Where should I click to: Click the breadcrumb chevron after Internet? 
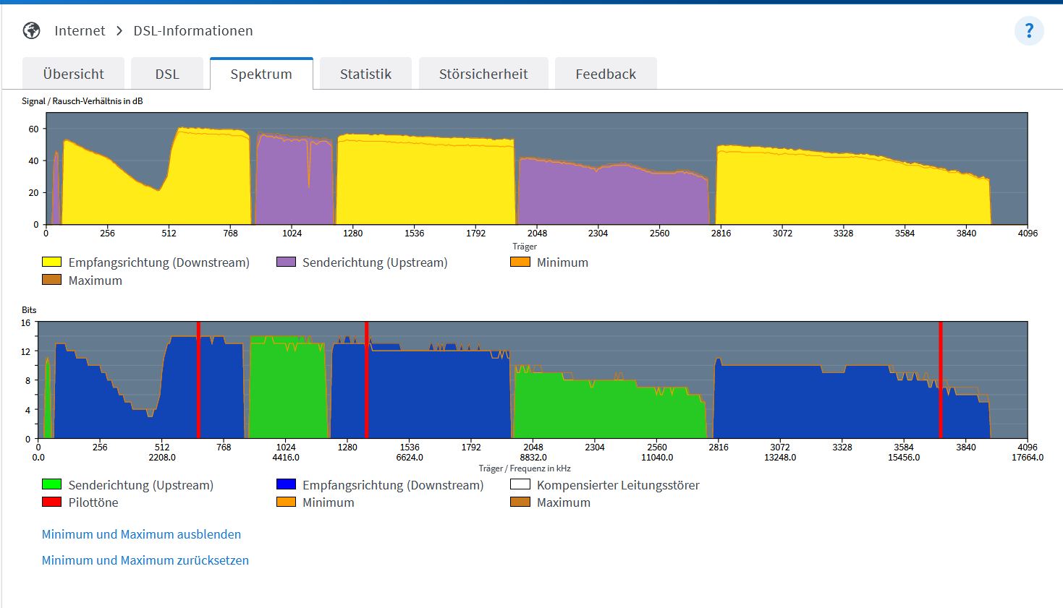[119, 31]
